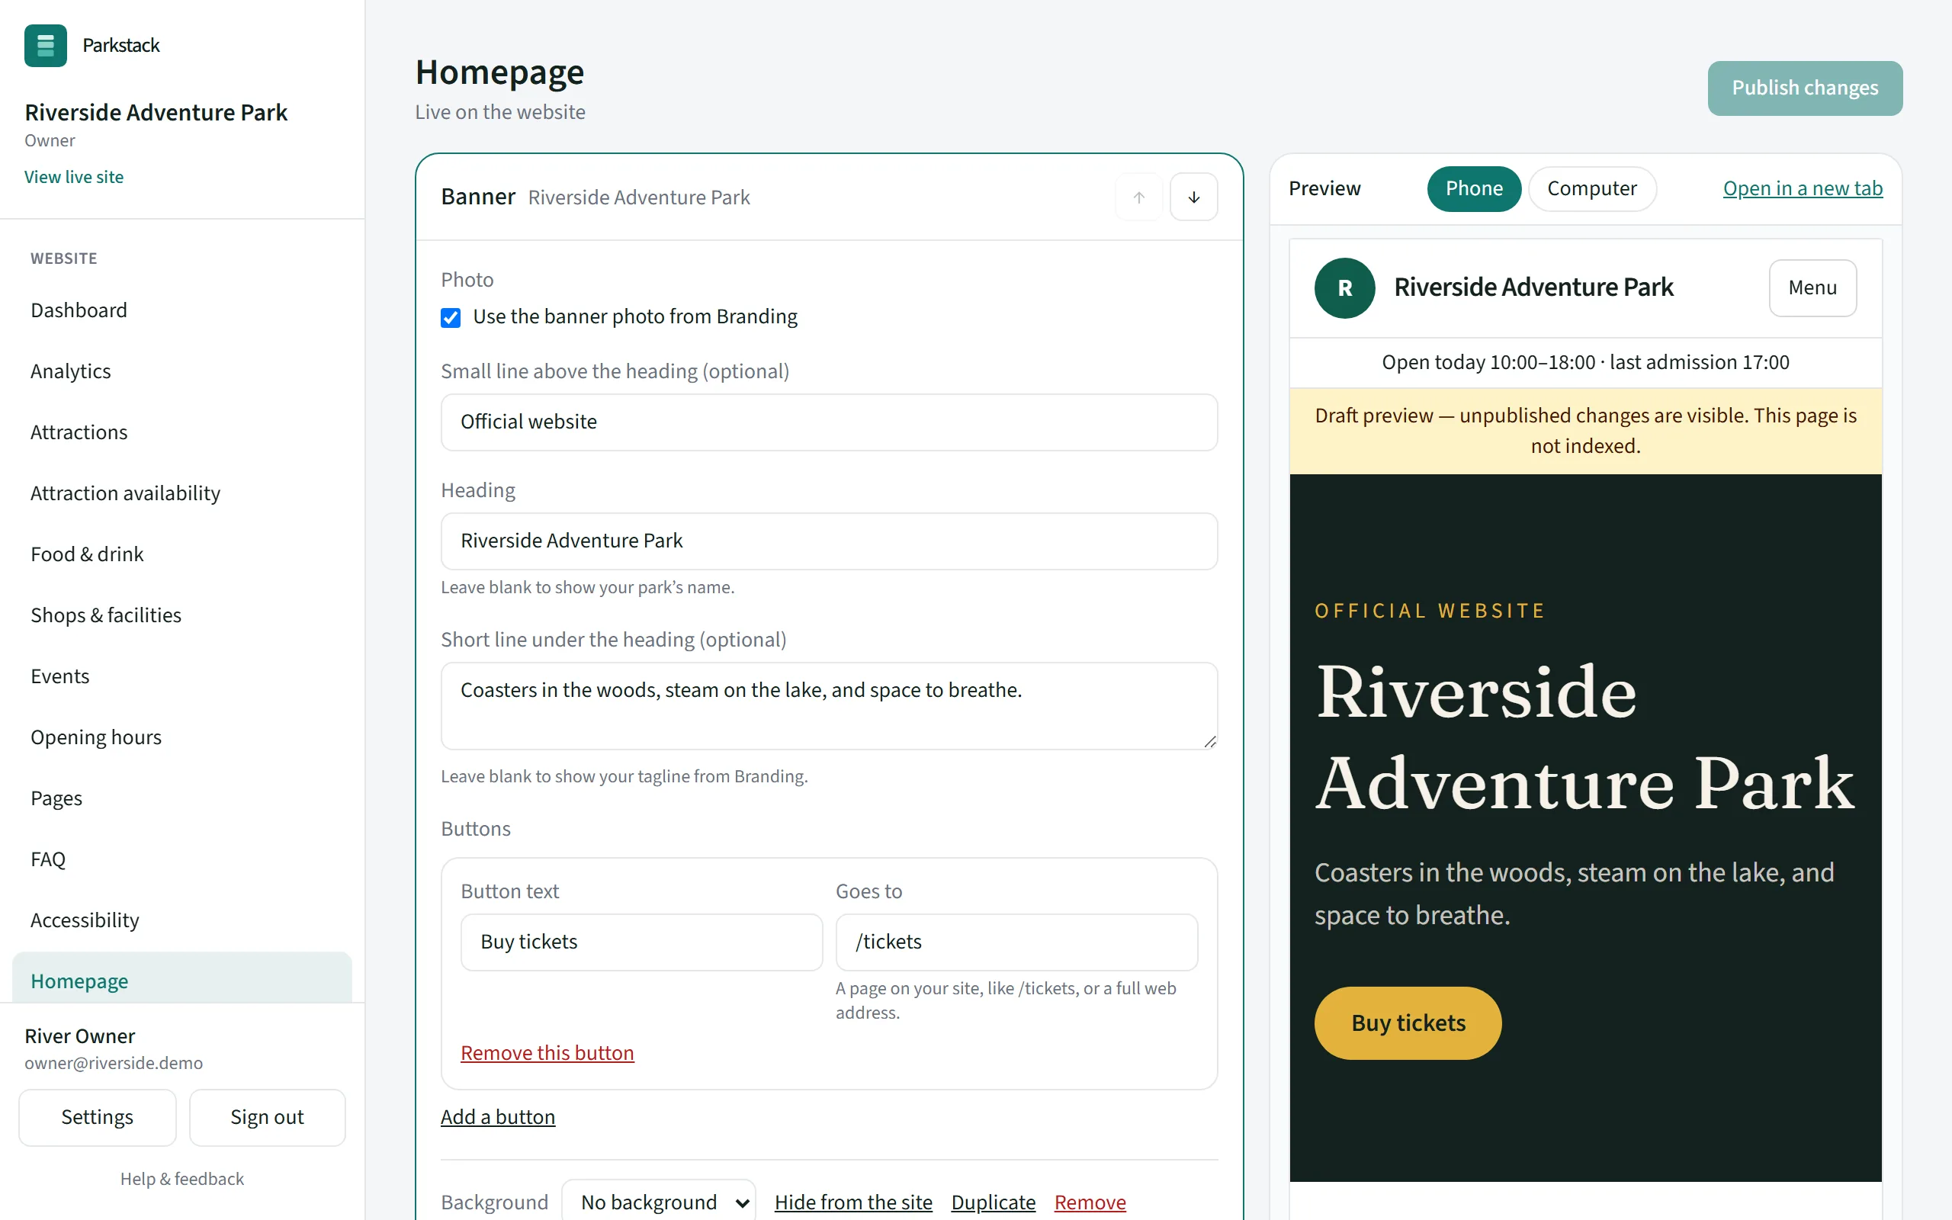Move Banner section up with arrow
The height and width of the screenshot is (1220, 1952).
1138,197
